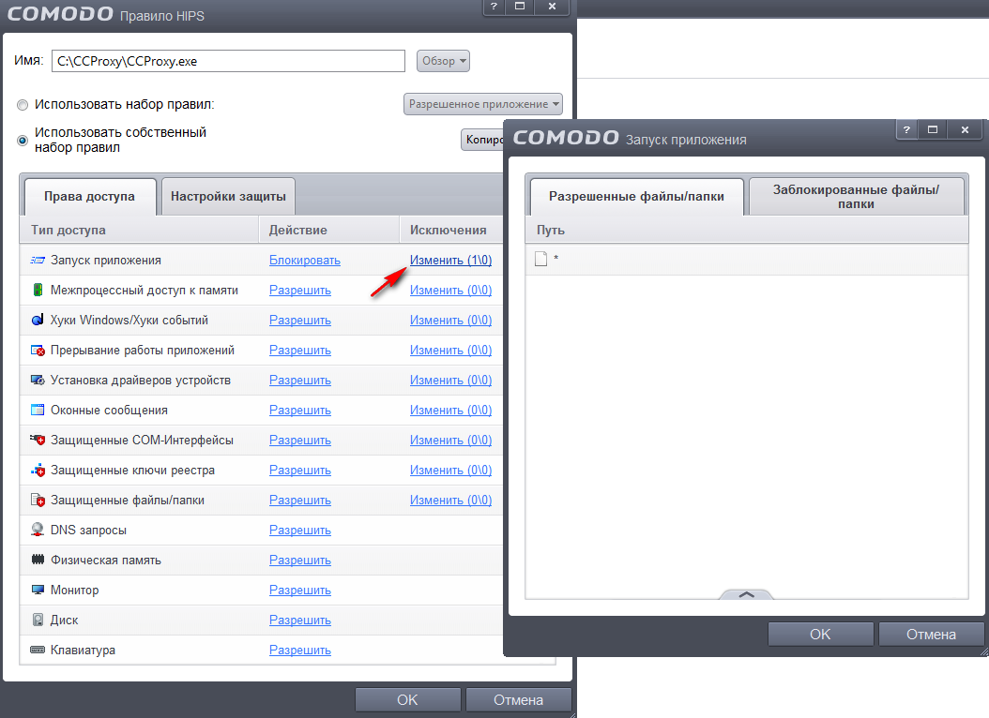The width and height of the screenshot is (989, 718).
Task: Click the Запуск приложения row icon
Action: pos(38,261)
